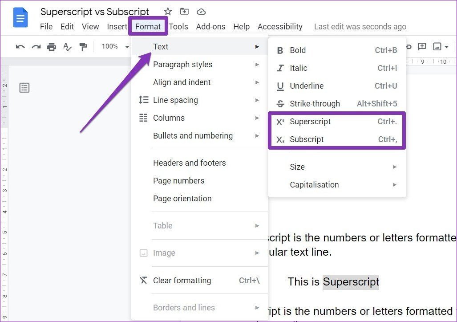
Task: Choose Subscript in the Text submenu
Action: (x=337, y=139)
